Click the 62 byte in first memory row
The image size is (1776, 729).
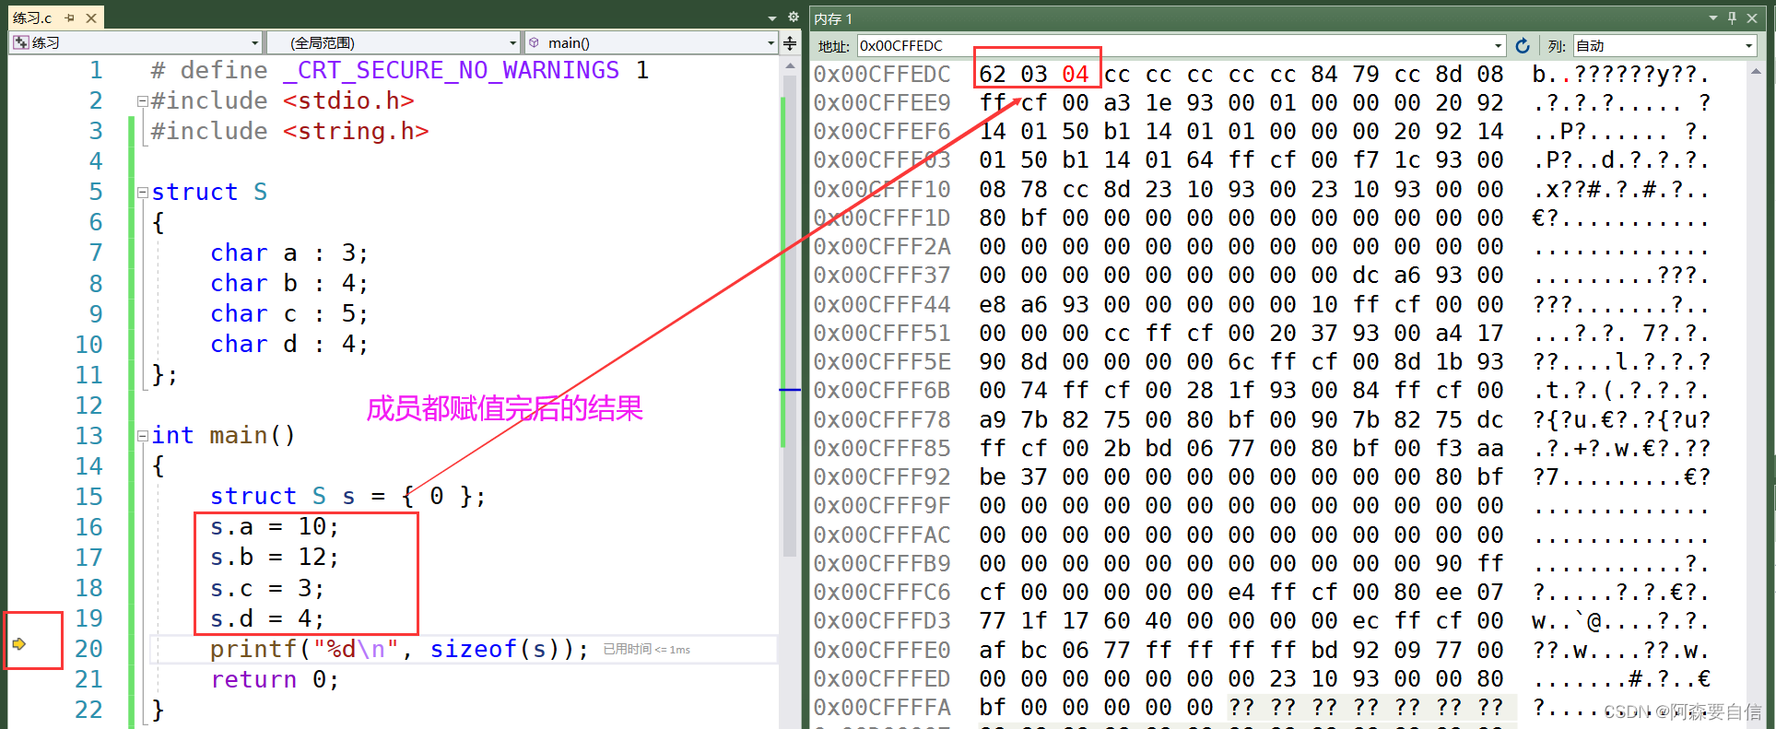pos(993,75)
